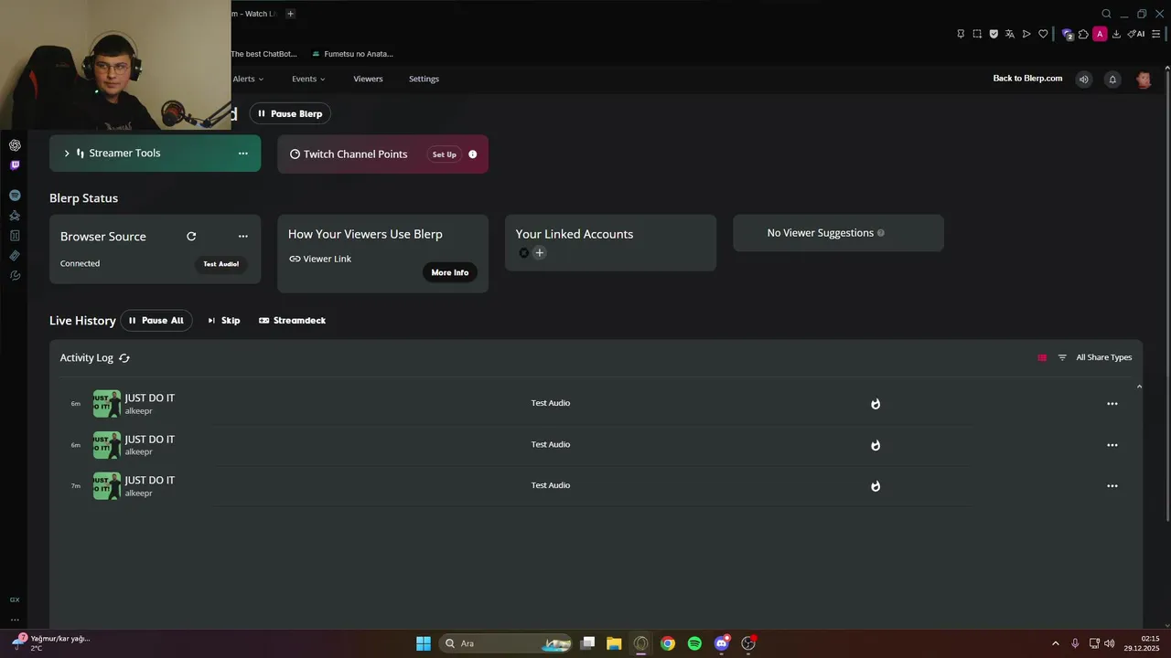The width and height of the screenshot is (1171, 658).
Task: Open the Events dropdown menu
Action: pyautogui.click(x=308, y=80)
